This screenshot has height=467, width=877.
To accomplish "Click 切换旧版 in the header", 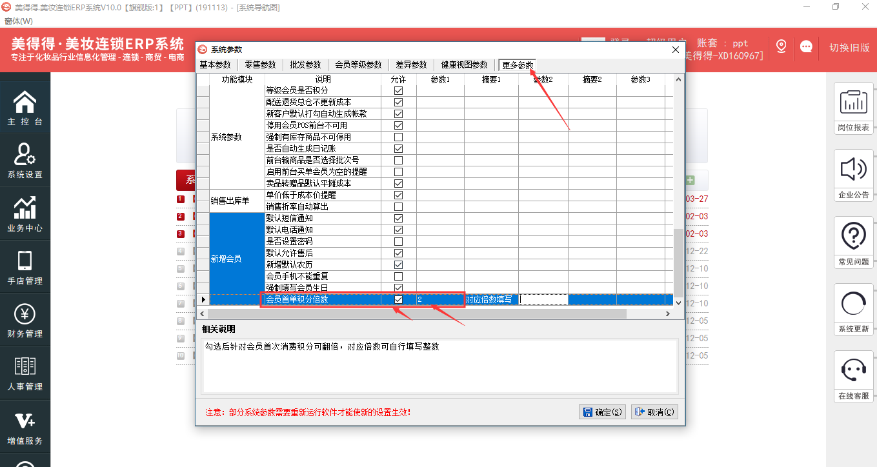I will (849, 47).
